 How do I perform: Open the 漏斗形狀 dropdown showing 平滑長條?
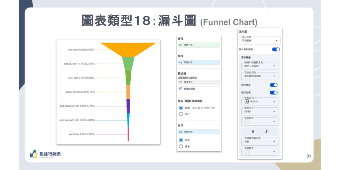pos(259,41)
